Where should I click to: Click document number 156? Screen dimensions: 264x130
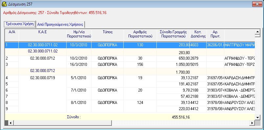tap(140, 65)
